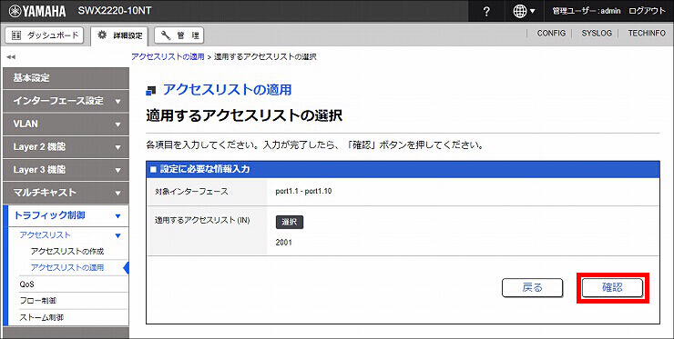
Task: Open the TECHINFO link
Action: [647, 33]
